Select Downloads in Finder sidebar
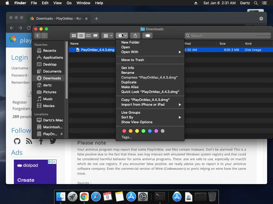The image size is (273, 204). point(49,78)
